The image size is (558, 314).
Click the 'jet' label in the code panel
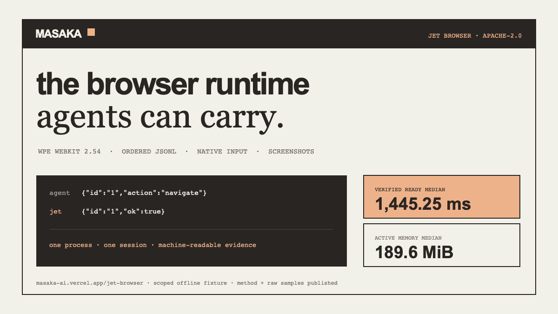tap(55, 212)
